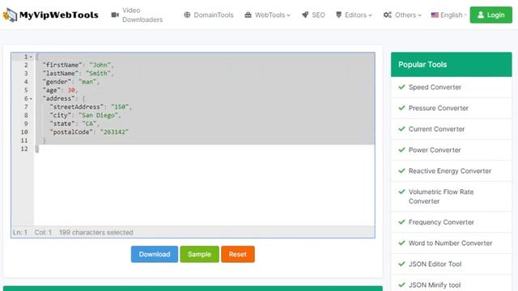Screen dimensions: 518x291
Task: Click checkmark icon next to Frequency Converter
Action: point(401,222)
